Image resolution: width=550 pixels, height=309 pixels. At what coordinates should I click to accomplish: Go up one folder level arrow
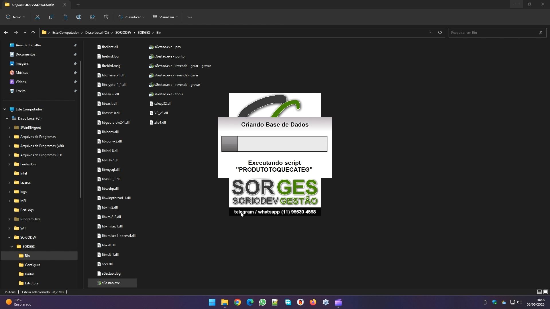coord(33,33)
